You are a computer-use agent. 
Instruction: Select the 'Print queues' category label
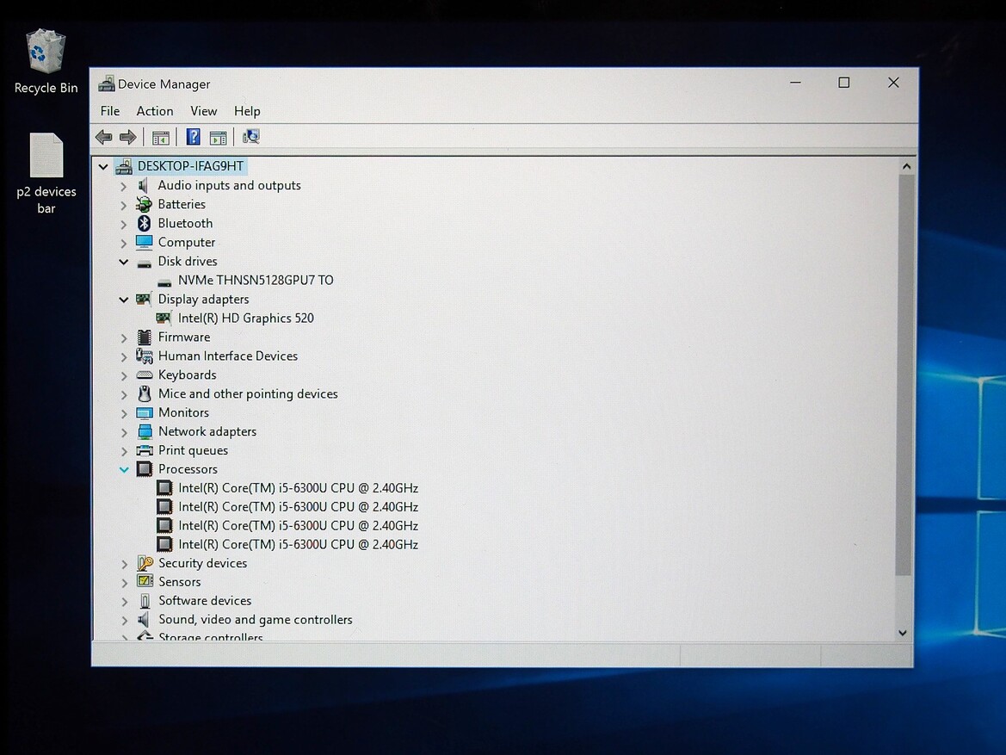tap(193, 450)
